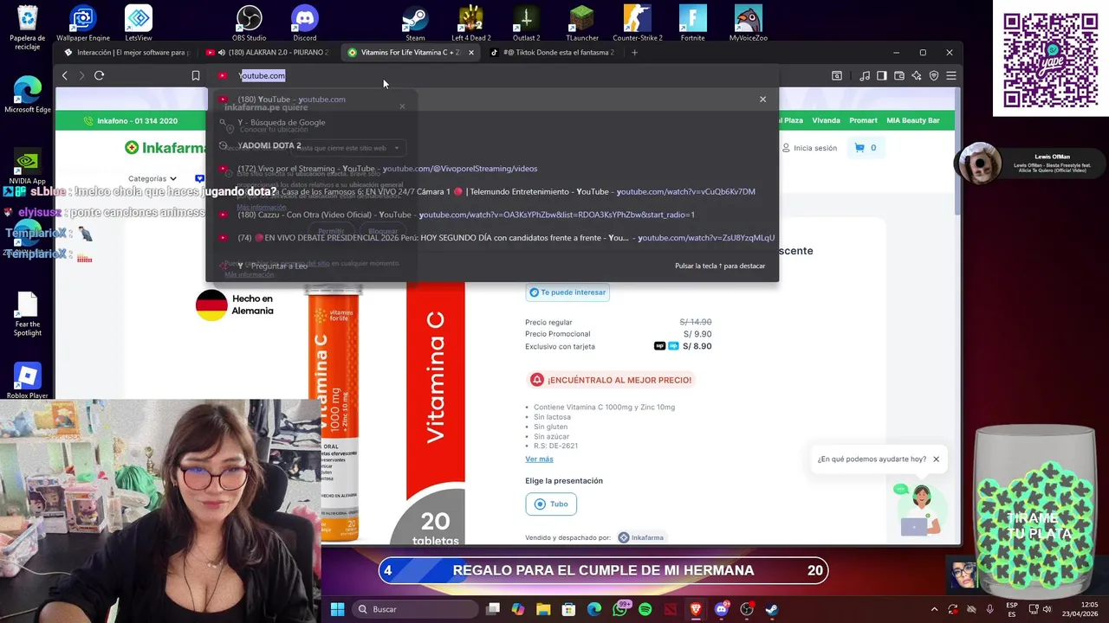The width and height of the screenshot is (1109, 623).
Task: Toggle the browser sidebar panel icon
Action: (x=882, y=75)
